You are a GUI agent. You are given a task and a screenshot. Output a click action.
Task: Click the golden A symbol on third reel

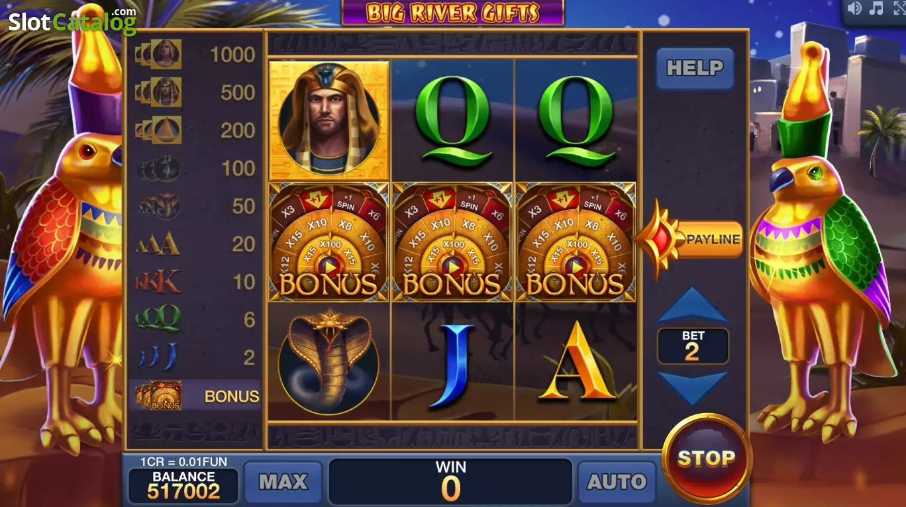click(x=576, y=361)
